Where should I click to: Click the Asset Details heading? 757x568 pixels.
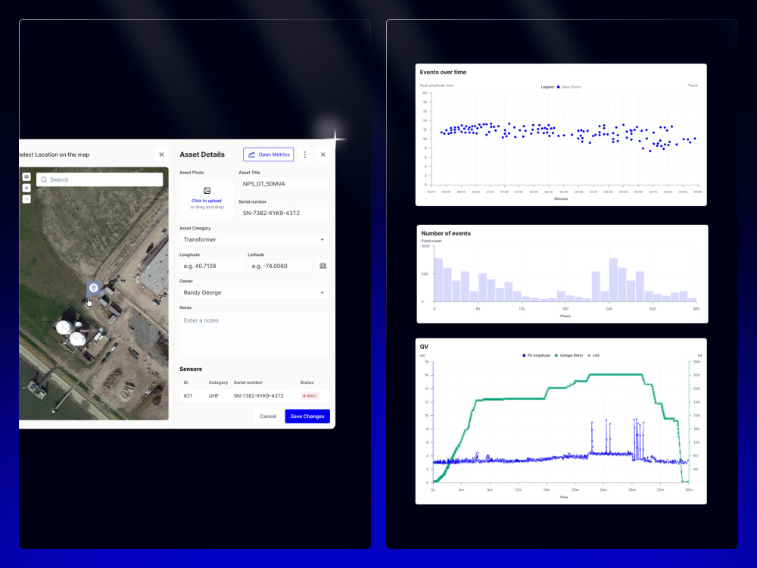pyautogui.click(x=202, y=154)
